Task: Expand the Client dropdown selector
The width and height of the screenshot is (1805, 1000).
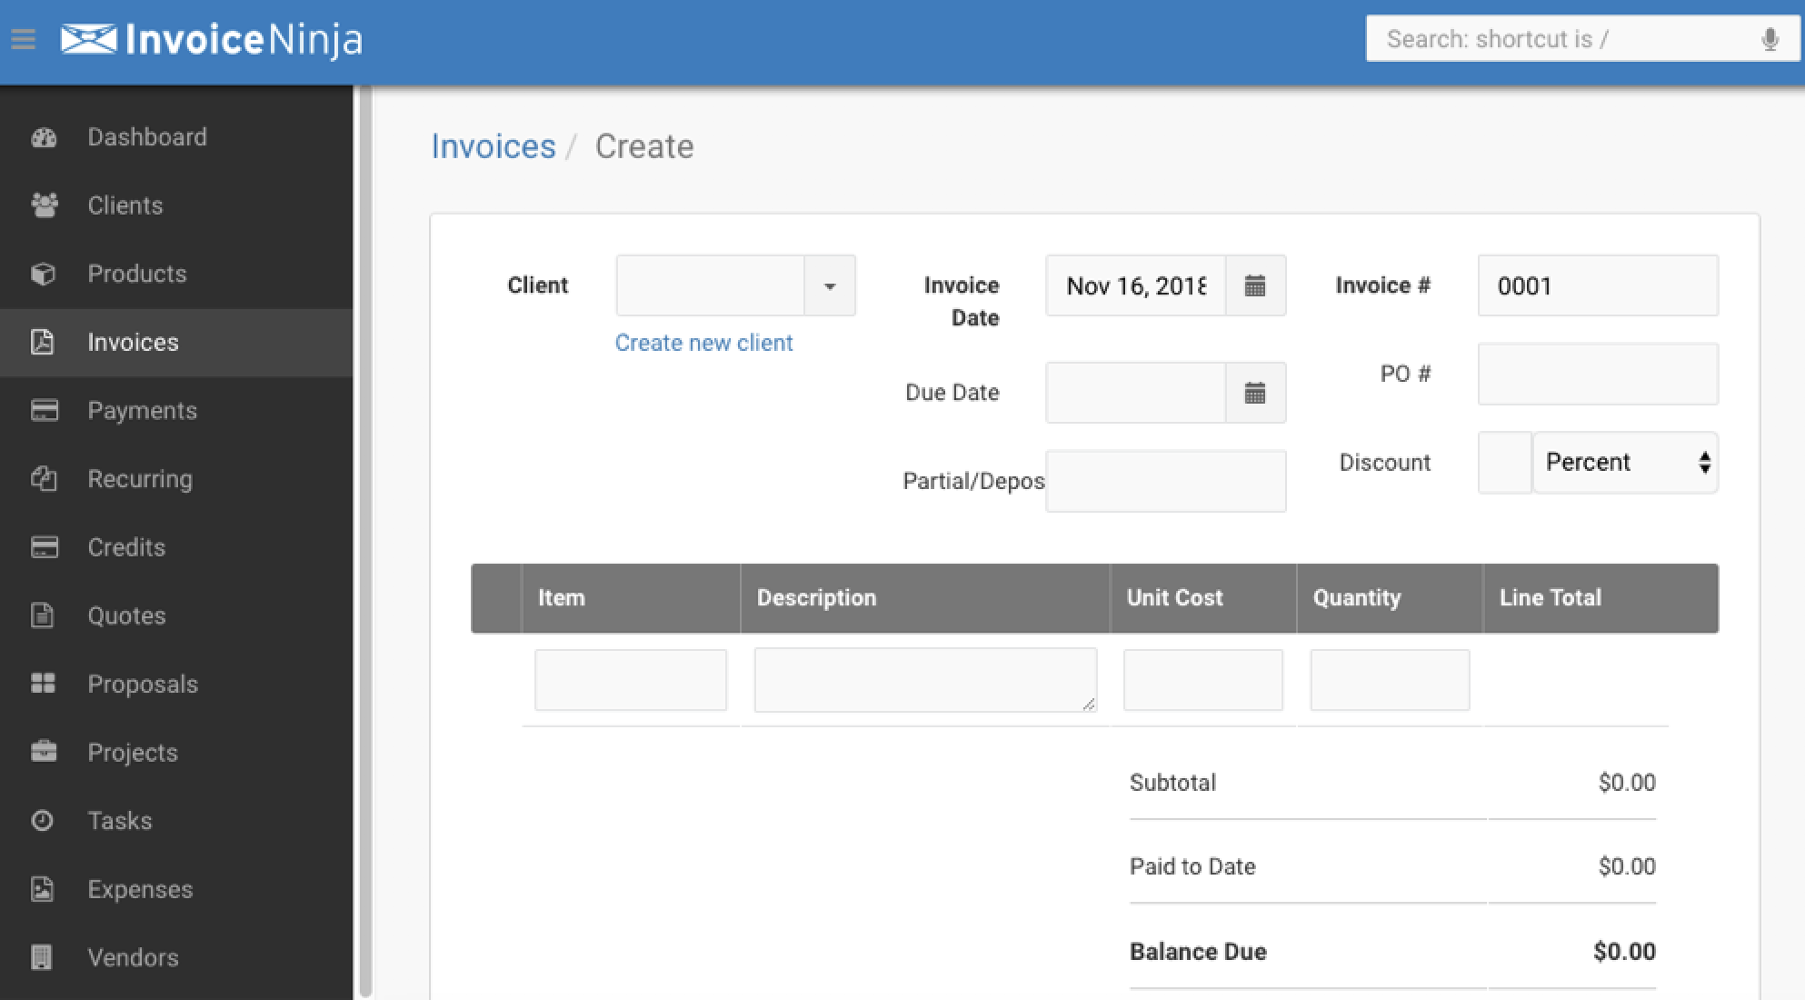Action: 831,285
